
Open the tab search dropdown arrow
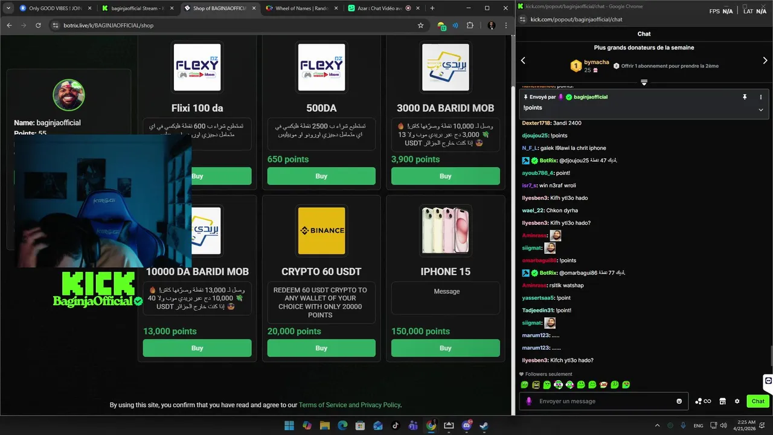(8, 8)
